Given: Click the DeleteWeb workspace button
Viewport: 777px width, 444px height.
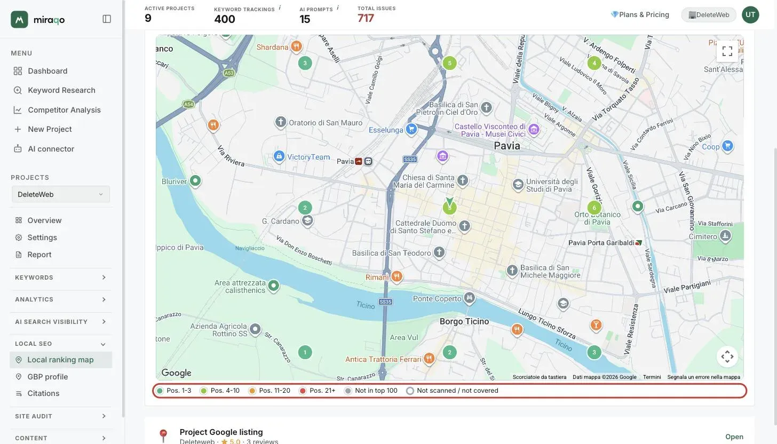Looking at the screenshot, I should pos(709,15).
